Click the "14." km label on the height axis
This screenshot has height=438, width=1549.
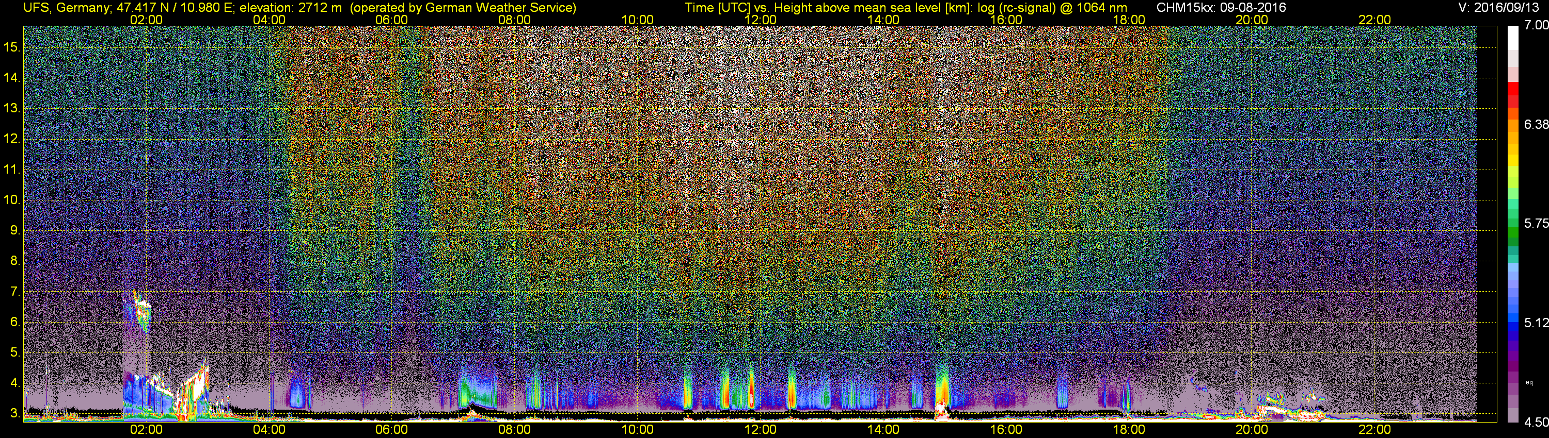pos(12,78)
